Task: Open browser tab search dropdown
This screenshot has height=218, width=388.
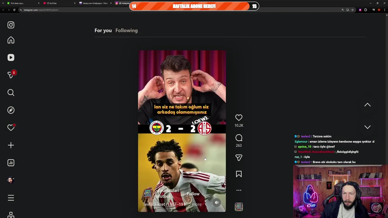Action: [x=2, y=3]
